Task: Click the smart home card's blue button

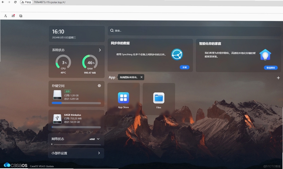Action: point(271,68)
